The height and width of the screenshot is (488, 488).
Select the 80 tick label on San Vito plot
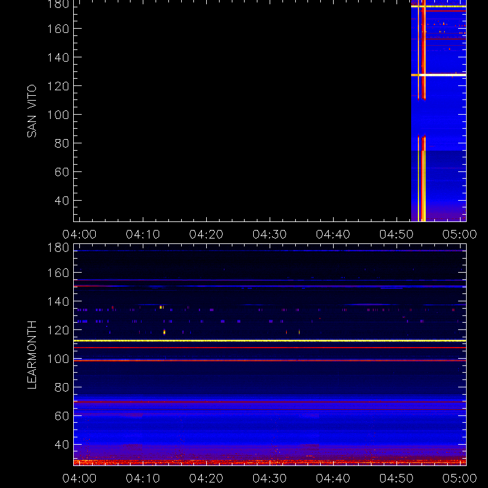pyautogui.click(x=62, y=143)
